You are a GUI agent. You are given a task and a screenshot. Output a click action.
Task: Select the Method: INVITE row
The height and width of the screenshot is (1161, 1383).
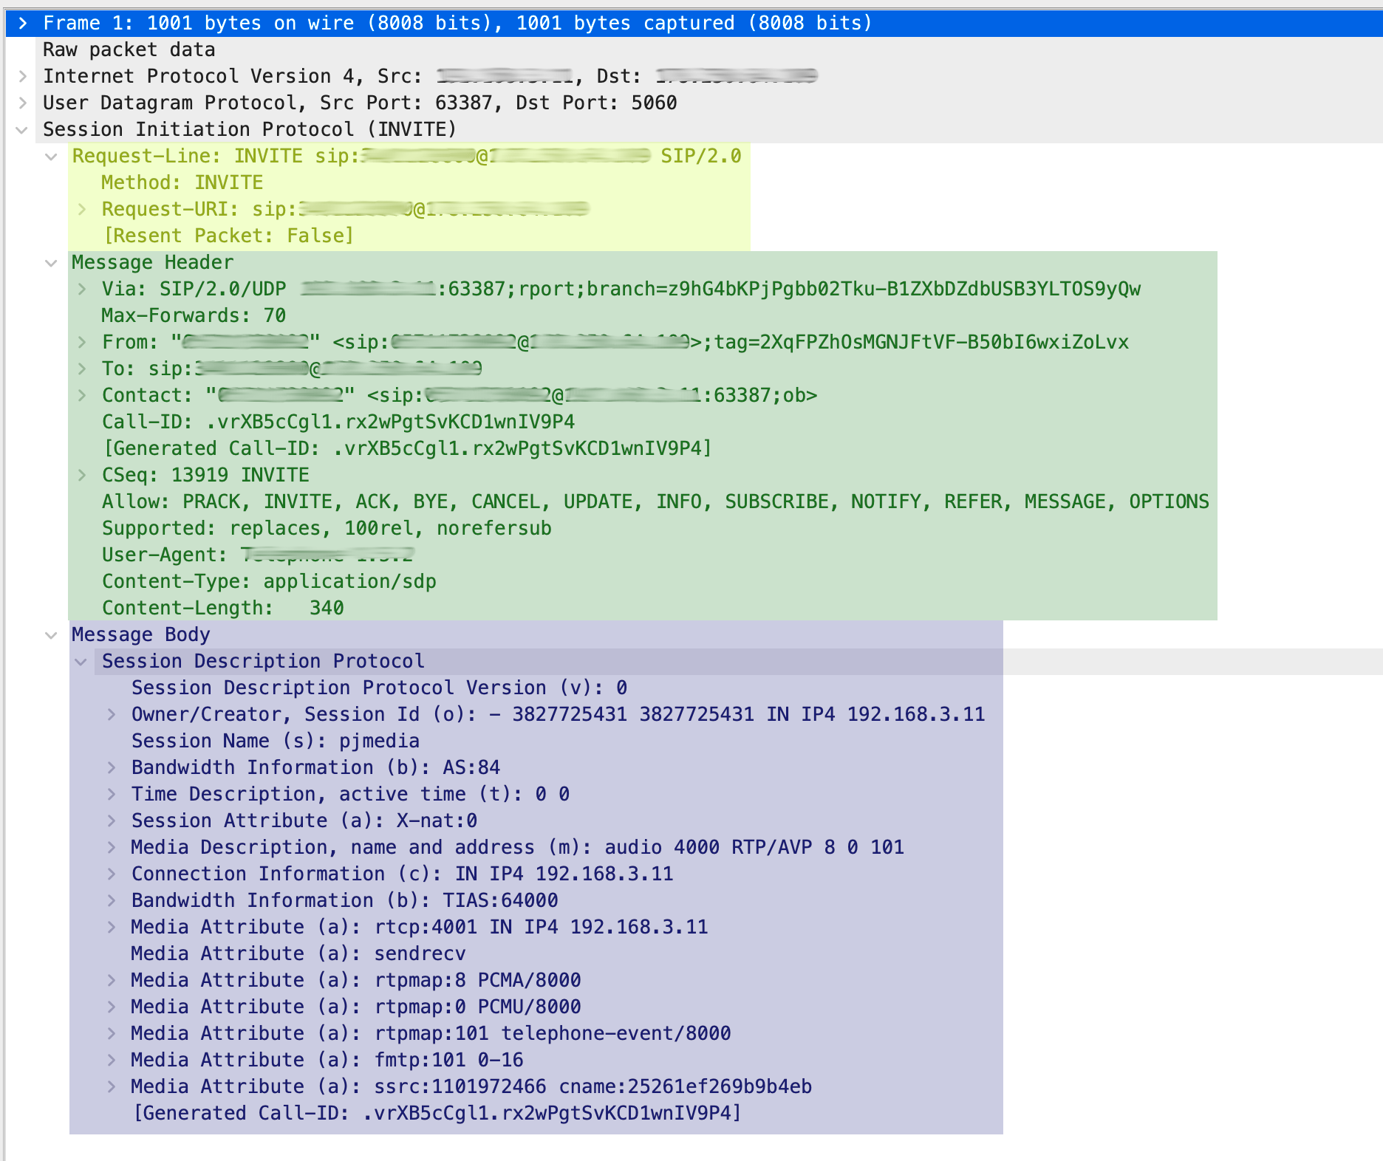tap(182, 182)
